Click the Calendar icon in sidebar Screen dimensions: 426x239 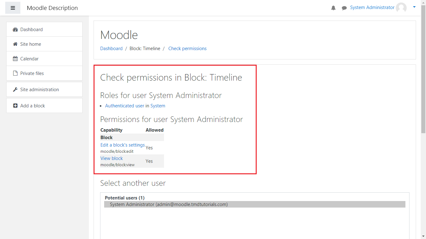tap(15, 59)
